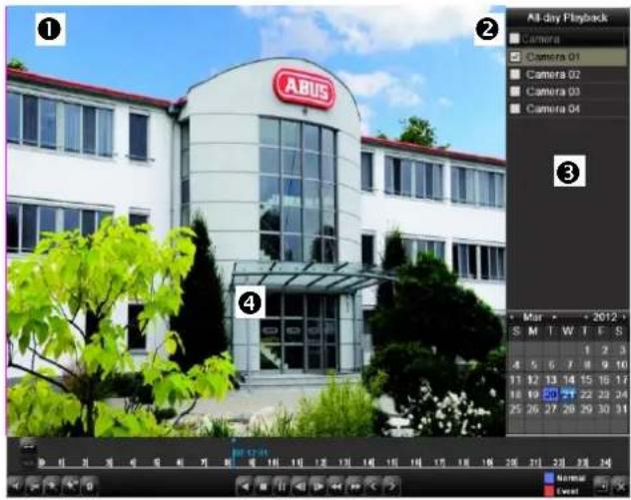The image size is (631, 500).
Task: Jump to hour 0 on the timeline
Action: pyautogui.click(x=41, y=463)
